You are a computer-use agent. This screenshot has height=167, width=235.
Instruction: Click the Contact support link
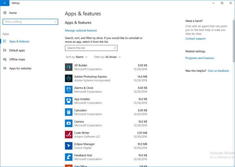tap(195, 39)
